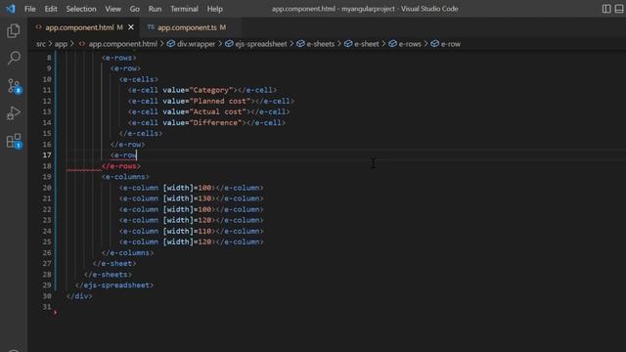
Task: Click line number 31 in gutter
Action: (x=47, y=307)
